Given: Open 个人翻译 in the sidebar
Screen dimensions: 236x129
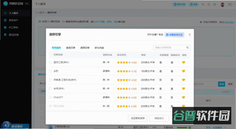Looking at the screenshot, I should pyautogui.click(x=16, y=13).
